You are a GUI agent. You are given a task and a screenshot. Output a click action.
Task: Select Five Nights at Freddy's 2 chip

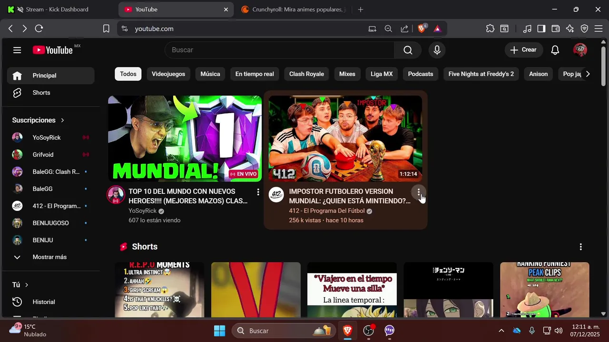481,74
